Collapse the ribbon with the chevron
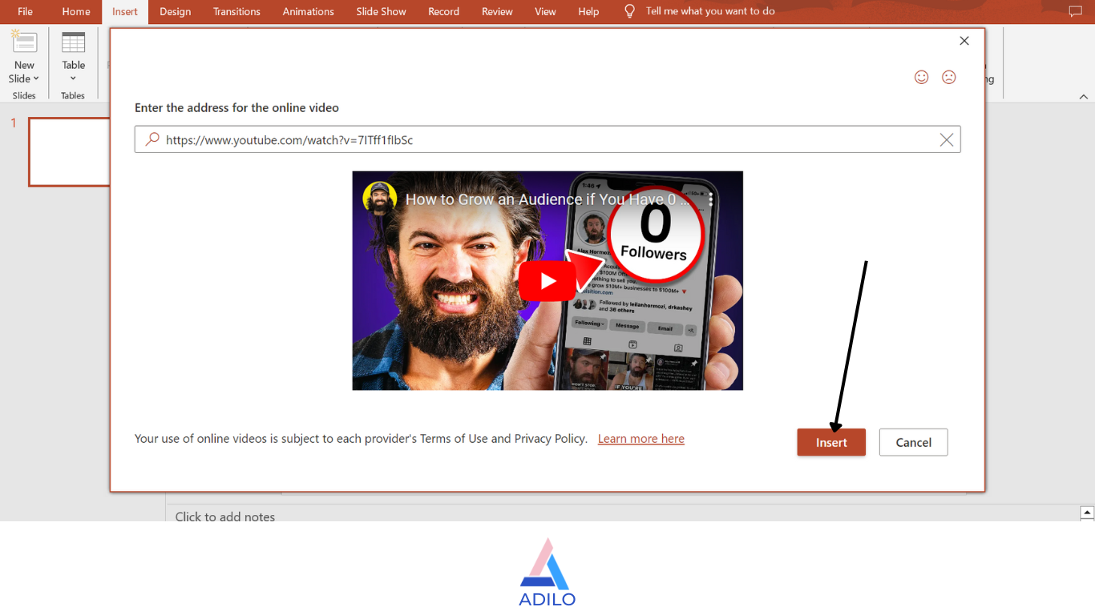1095x615 pixels. (x=1084, y=96)
